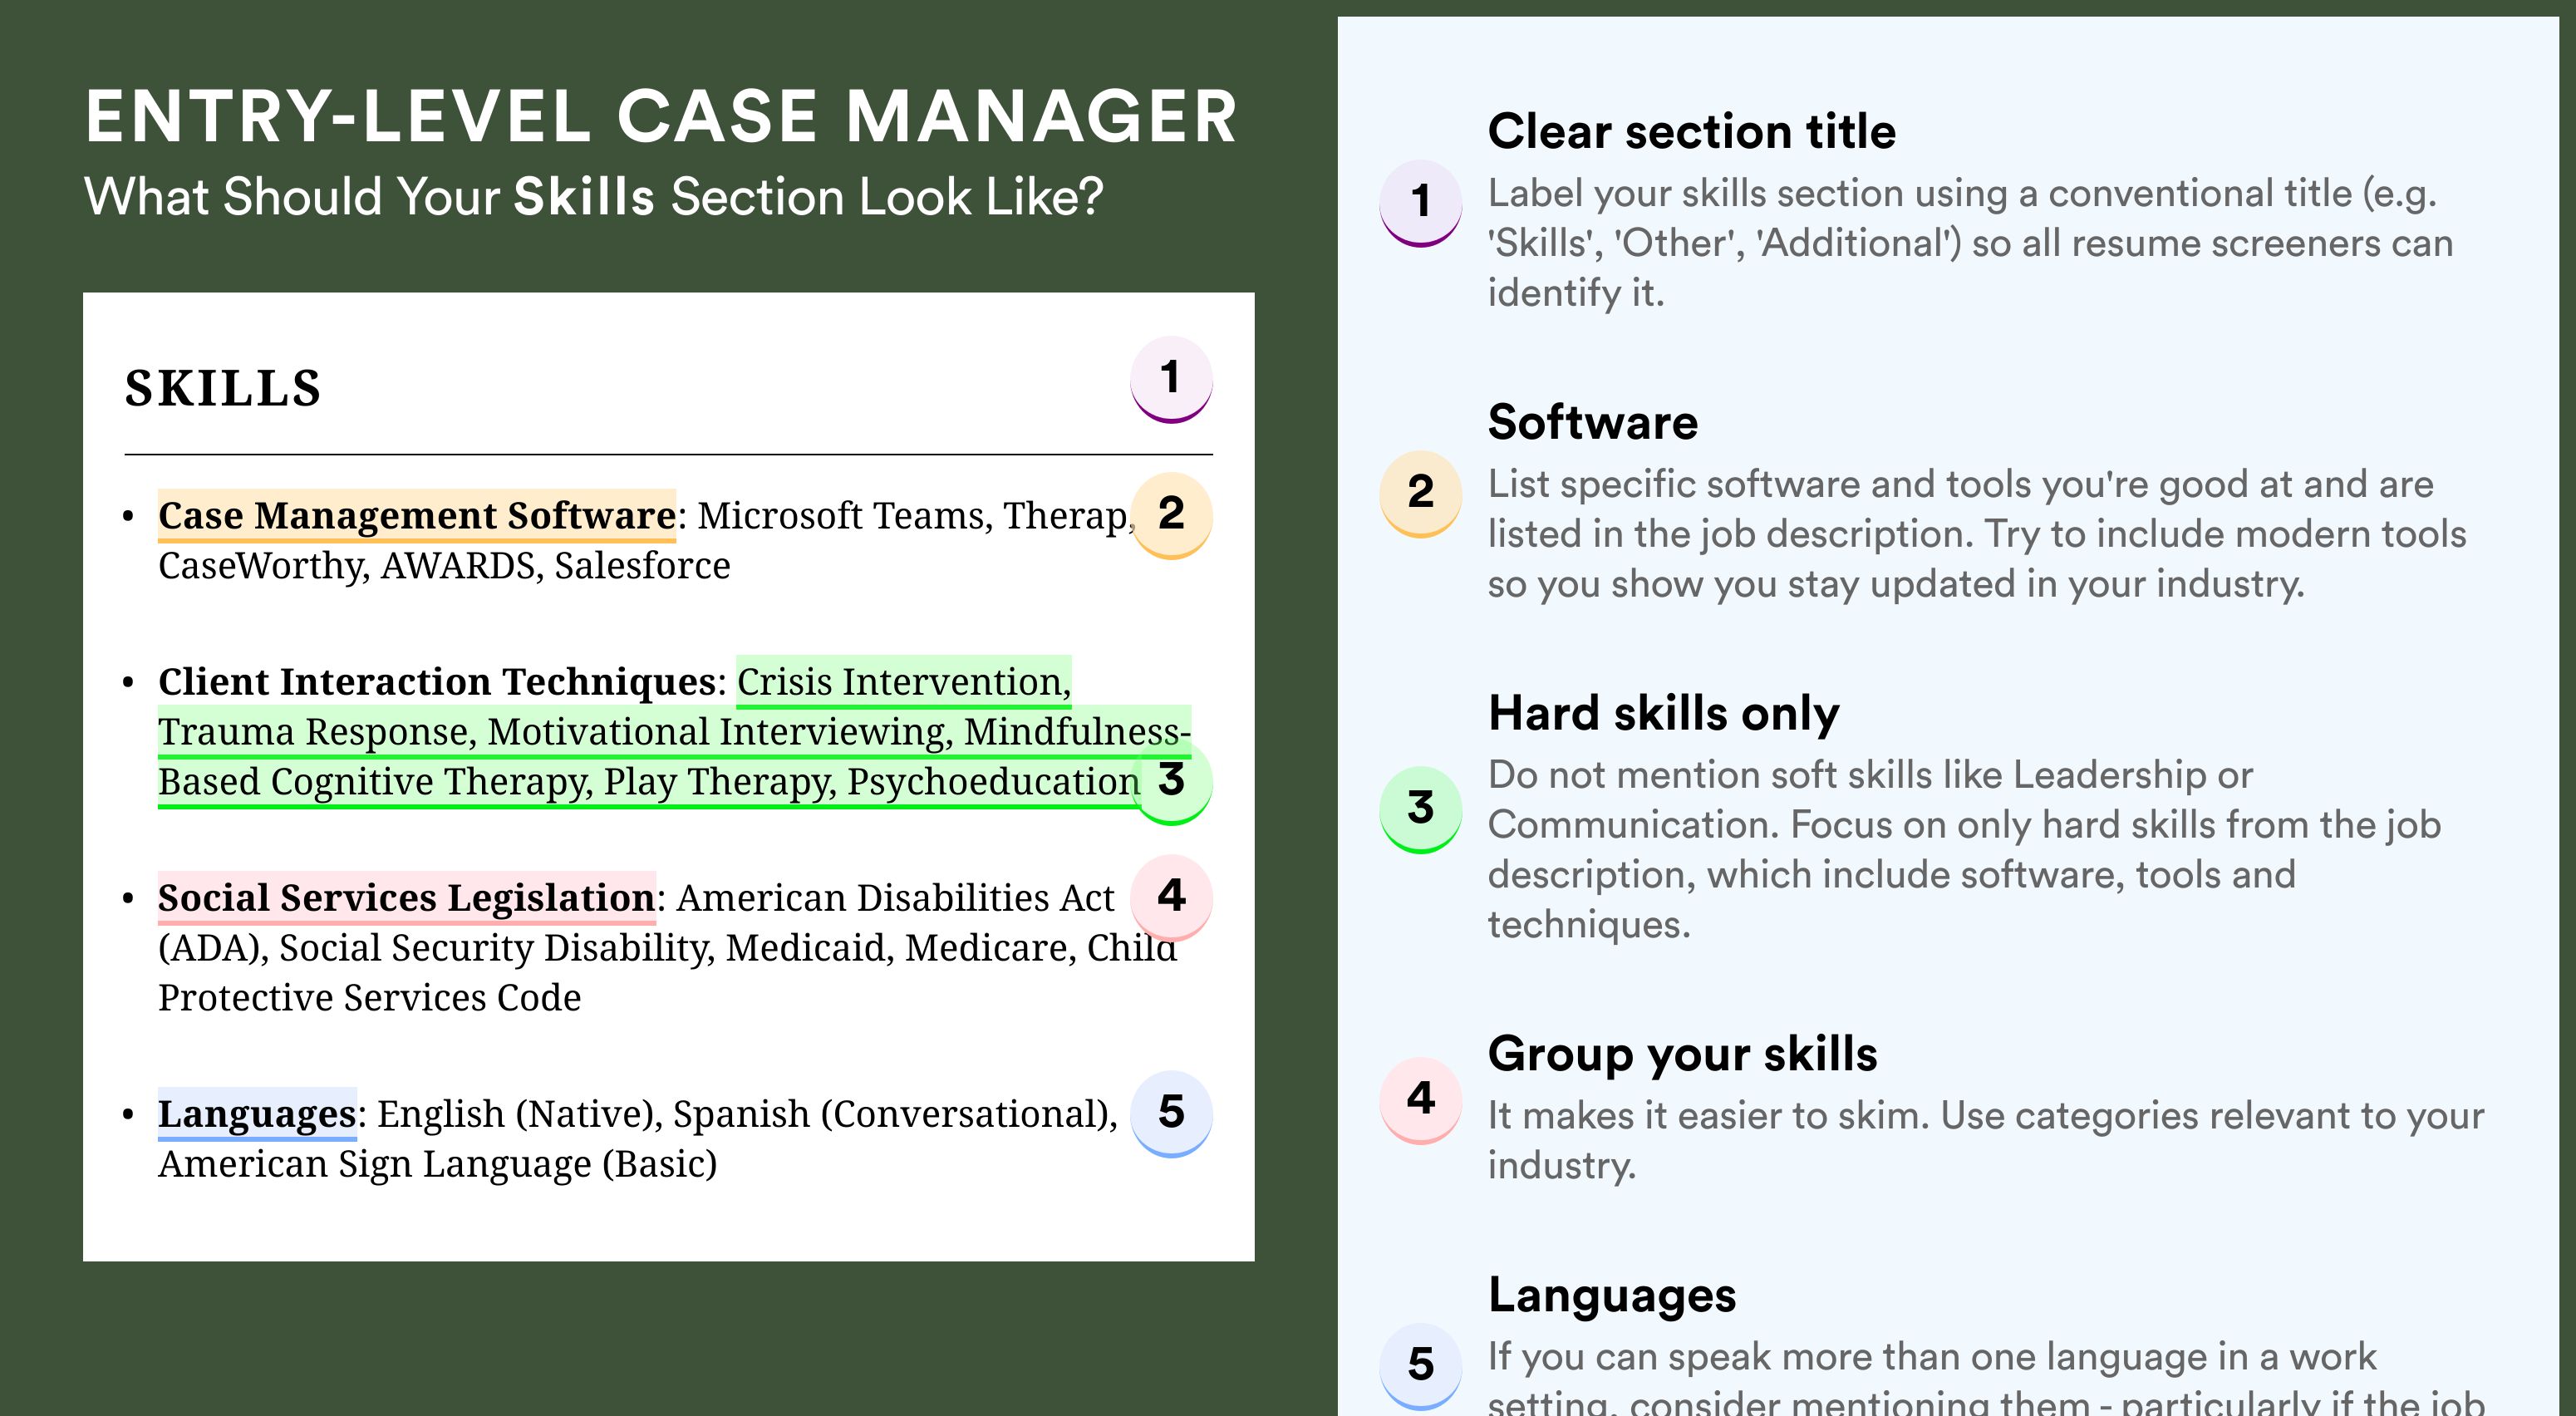Screen dimensions: 2576x1416
Task: Click the green highlighted Crisis Intervention text
Action: (x=904, y=682)
